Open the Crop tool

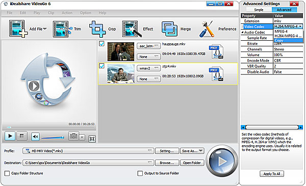[97, 29]
